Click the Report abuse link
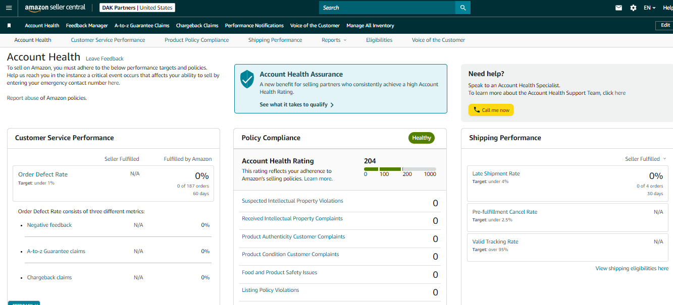This screenshot has height=305, width=673. point(23,98)
